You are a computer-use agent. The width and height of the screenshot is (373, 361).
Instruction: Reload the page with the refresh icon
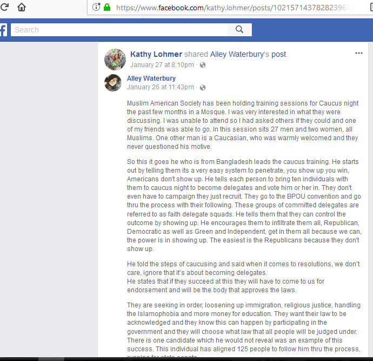(4, 7)
